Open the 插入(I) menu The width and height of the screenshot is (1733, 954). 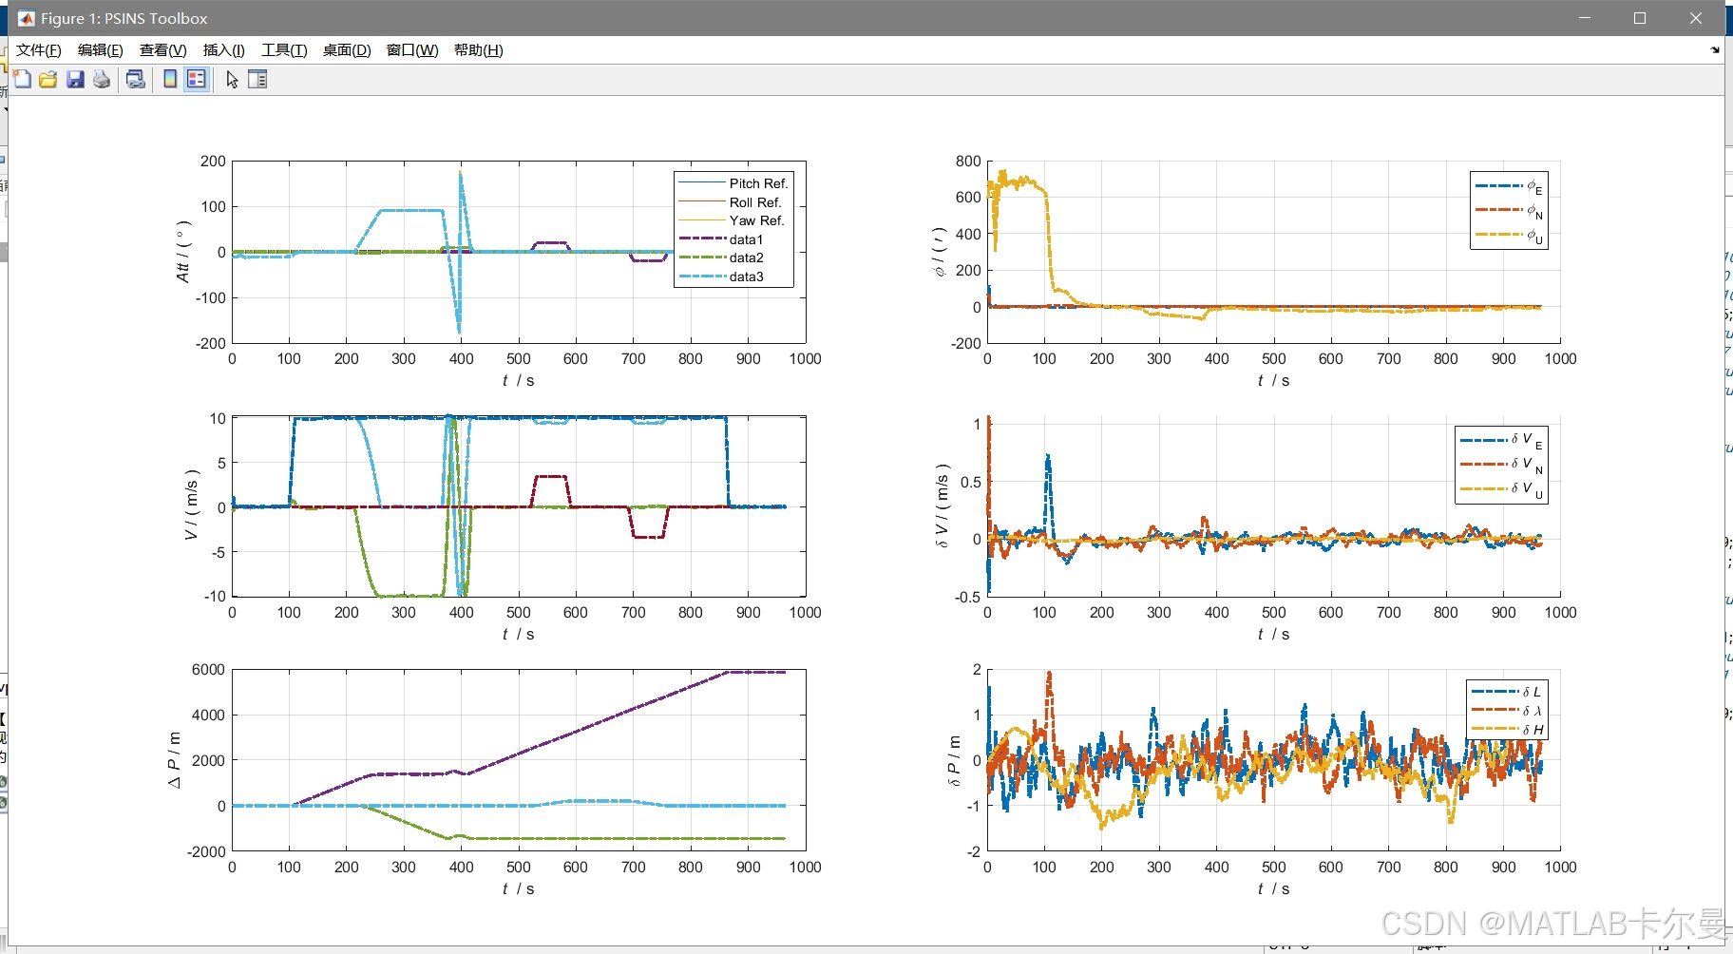tap(224, 50)
